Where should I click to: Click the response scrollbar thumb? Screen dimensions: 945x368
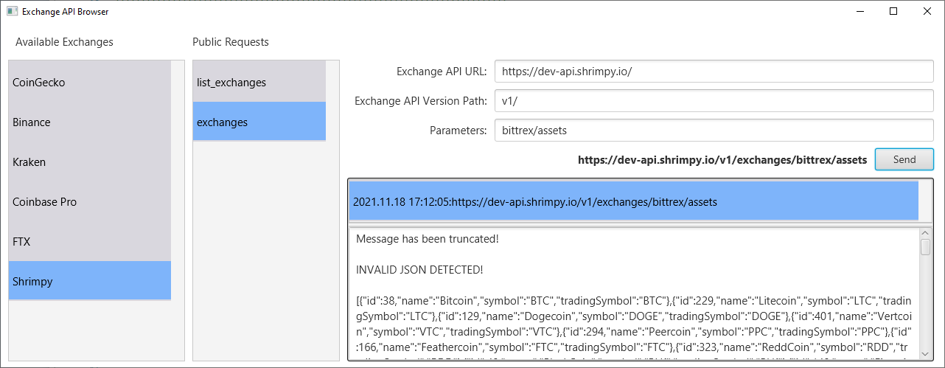point(925,247)
